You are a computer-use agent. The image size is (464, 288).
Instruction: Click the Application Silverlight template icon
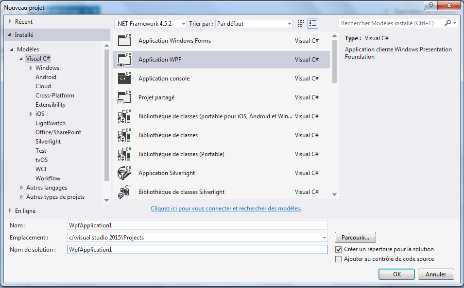coord(124,173)
